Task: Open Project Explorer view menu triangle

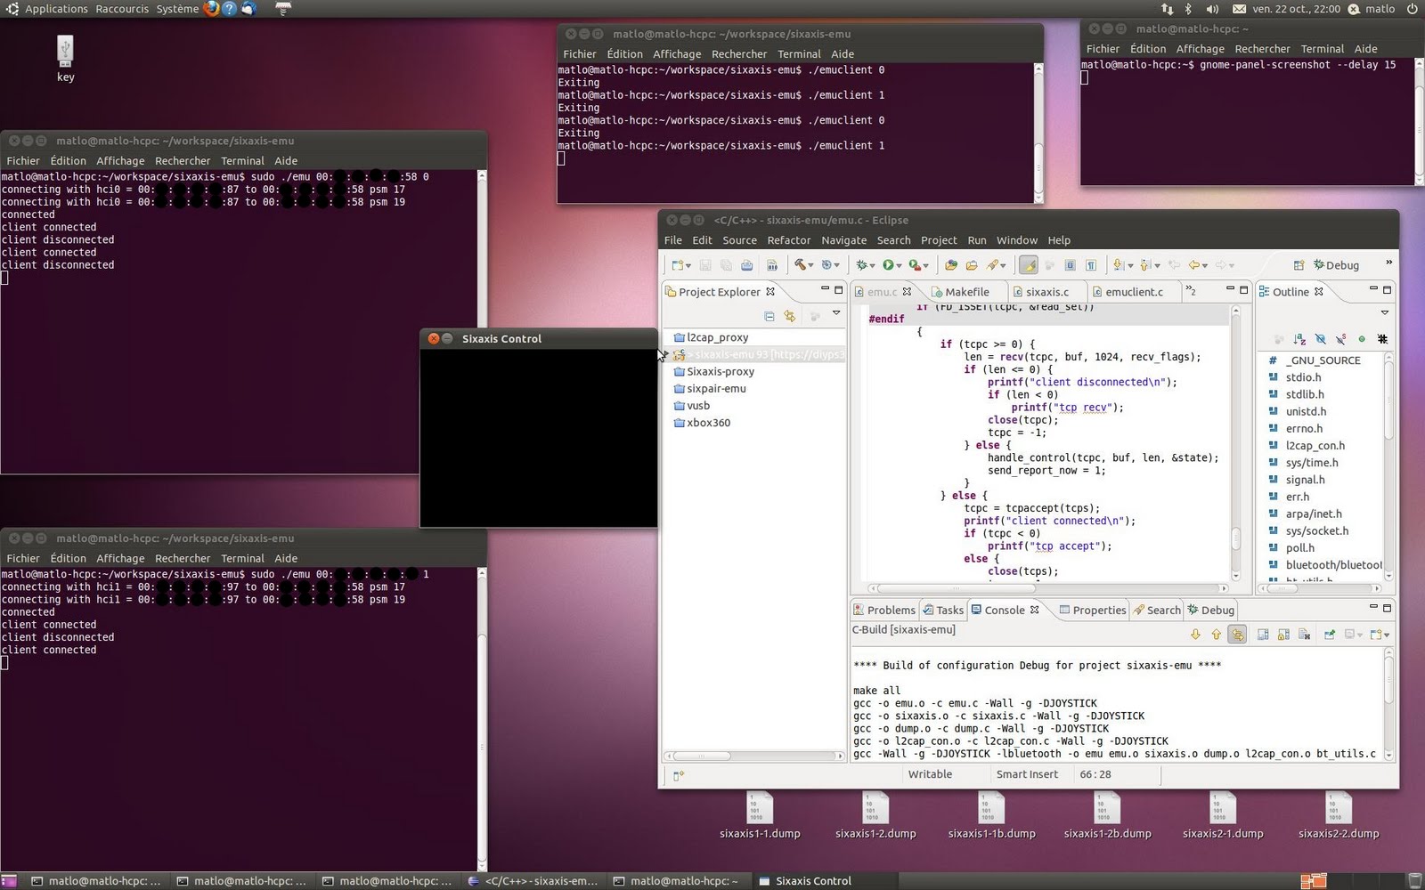Action: [x=836, y=312]
